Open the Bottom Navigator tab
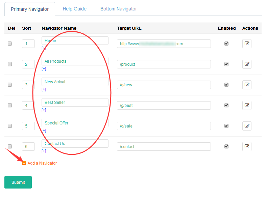Image resolution: width=267 pixels, height=201 pixels. click(119, 9)
